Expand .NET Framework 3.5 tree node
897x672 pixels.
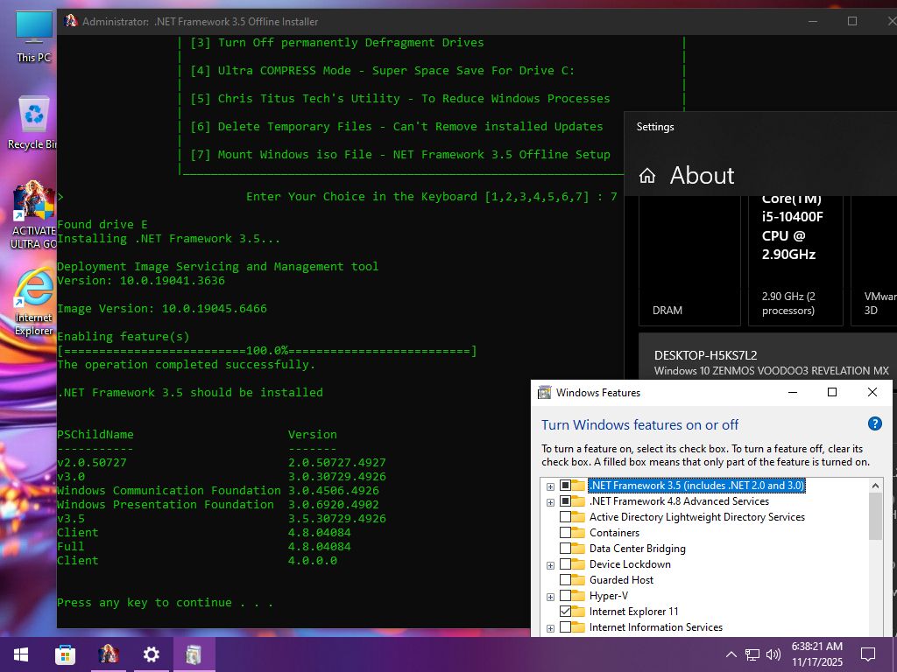(x=550, y=486)
